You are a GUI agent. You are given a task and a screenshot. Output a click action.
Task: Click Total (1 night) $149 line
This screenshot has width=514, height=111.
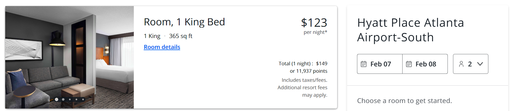pos(303,64)
